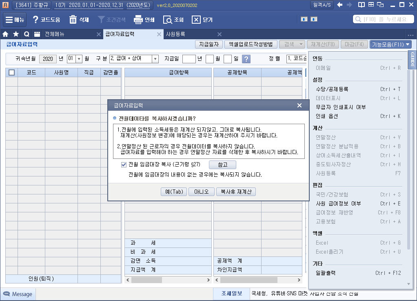Click the 직급 column header
This screenshot has height=301, width=417.
pyautogui.click(x=89, y=72)
